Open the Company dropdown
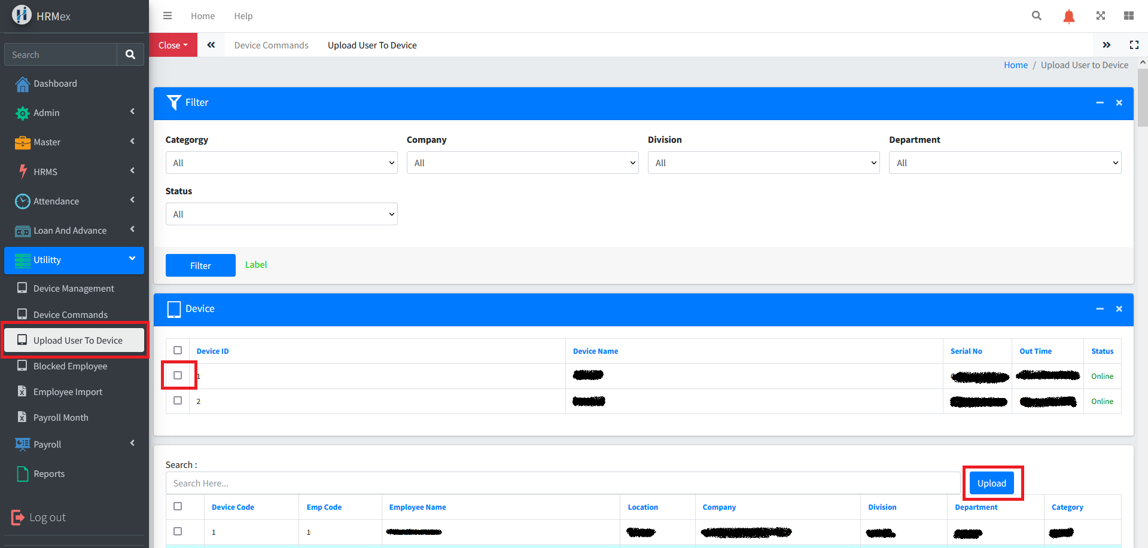 coord(522,163)
